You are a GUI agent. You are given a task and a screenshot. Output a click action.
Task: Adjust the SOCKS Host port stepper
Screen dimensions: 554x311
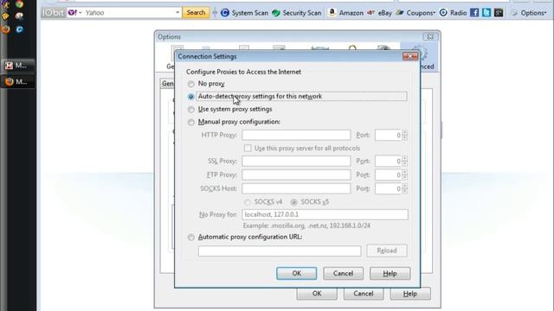click(404, 188)
